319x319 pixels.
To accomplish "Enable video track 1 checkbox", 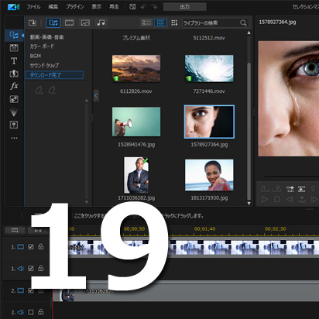I will (31, 247).
